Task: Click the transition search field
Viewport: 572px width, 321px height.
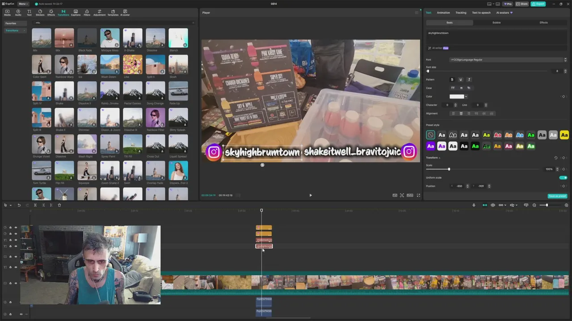Action: pyautogui.click(x=114, y=23)
